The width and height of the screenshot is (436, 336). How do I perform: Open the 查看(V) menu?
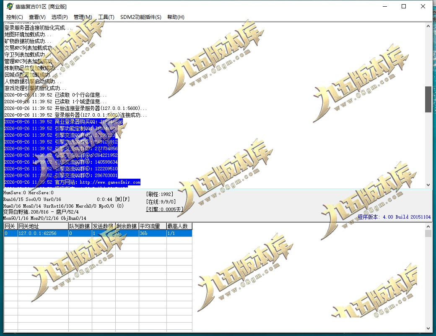point(37,17)
